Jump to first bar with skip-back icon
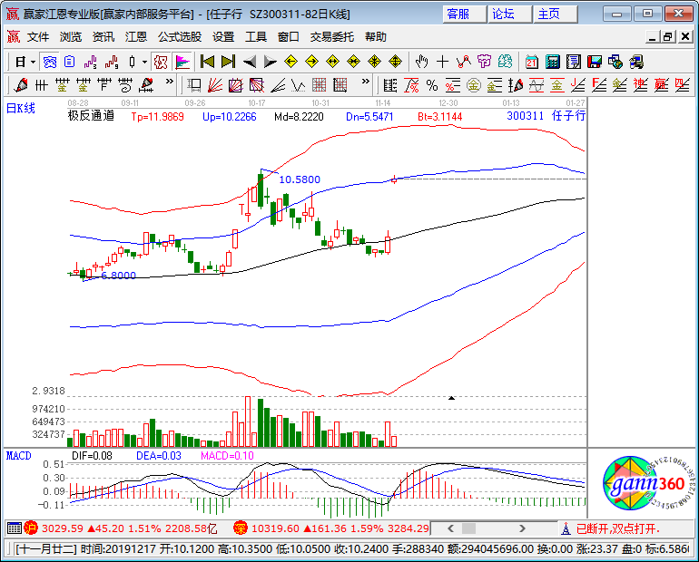The image size is (699, 562). (x=207, y=62)
